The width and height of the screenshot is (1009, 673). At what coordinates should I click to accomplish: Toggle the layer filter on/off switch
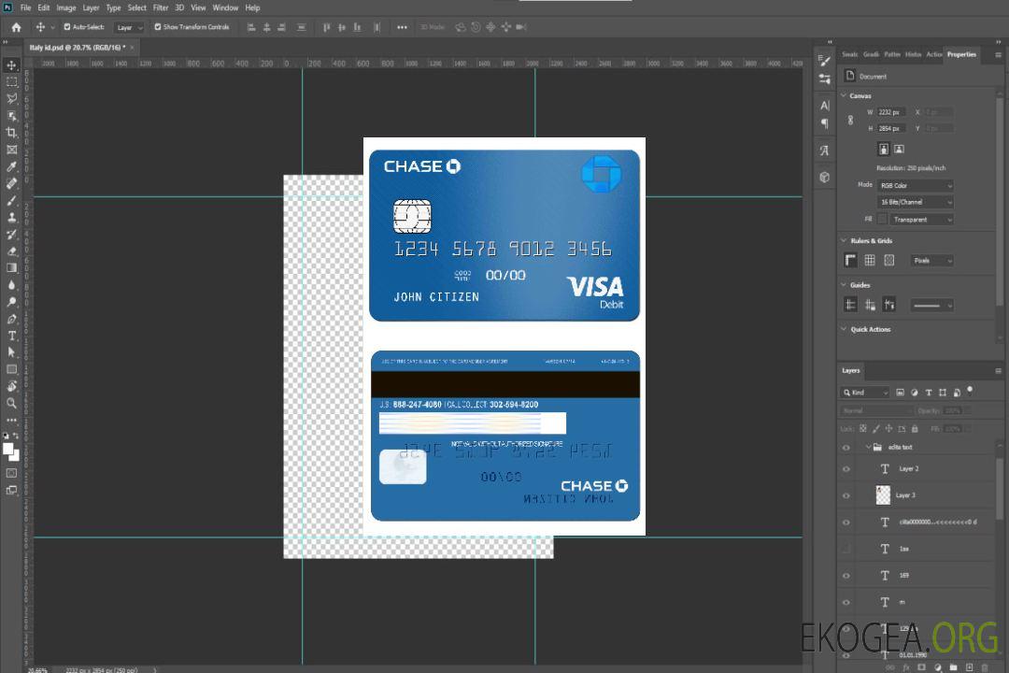pos(970,391)
